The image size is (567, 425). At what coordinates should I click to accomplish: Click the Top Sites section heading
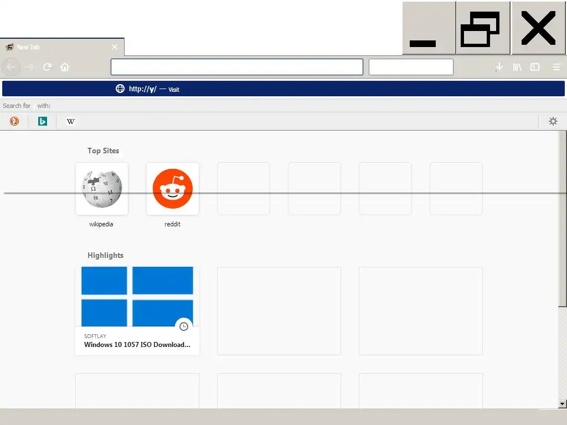pyautogui.click(x=103, y=151)
